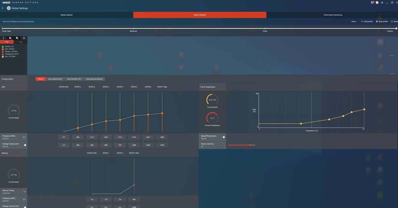Click the GPU voltage field 970
The width and height of the screenshot is (398, 208).
click(x=120, y=145)
